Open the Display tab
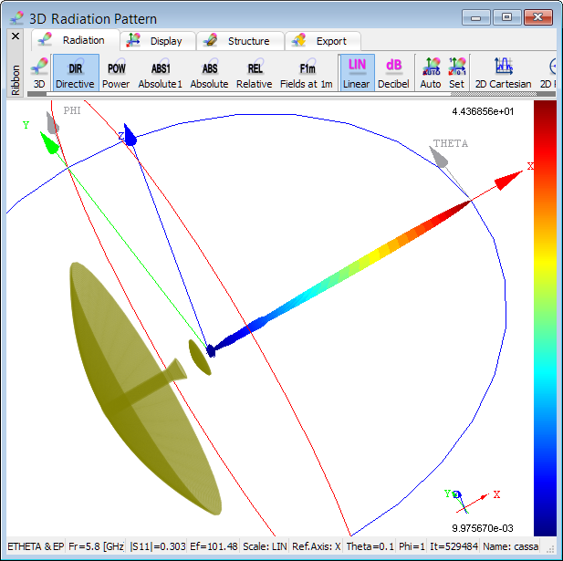 click(x=155, y=41)
